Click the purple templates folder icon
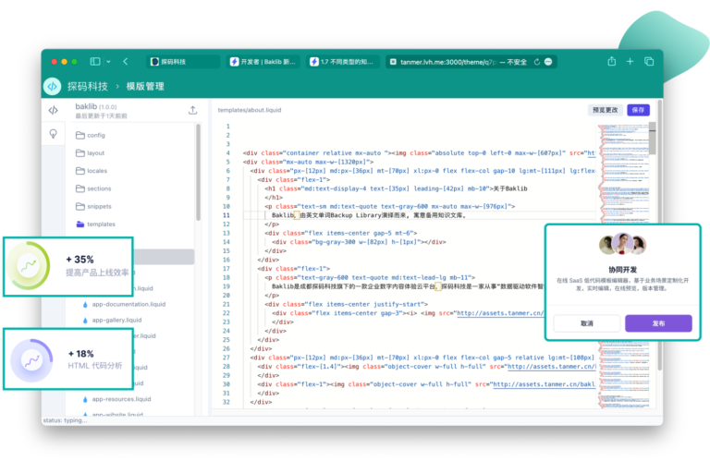The width and height of the screenshot is (710, 473). 80,224
